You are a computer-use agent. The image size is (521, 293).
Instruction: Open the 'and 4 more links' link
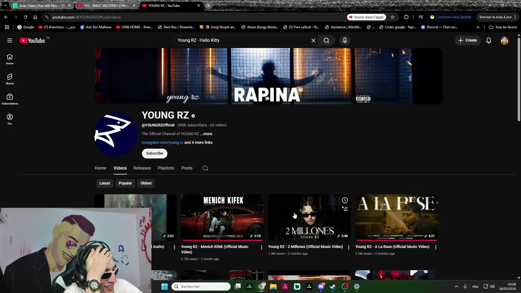coord(198,142)
